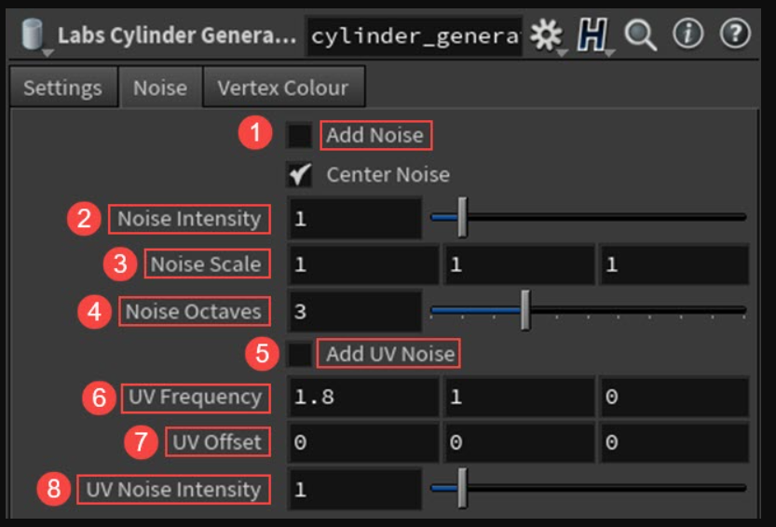Switch to the Vertex Colour tab

tap(283, 88)
